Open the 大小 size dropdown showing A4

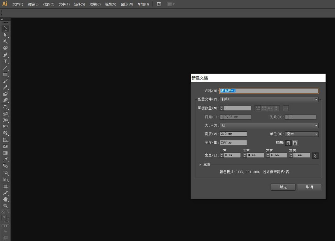[x=269, y=126]
